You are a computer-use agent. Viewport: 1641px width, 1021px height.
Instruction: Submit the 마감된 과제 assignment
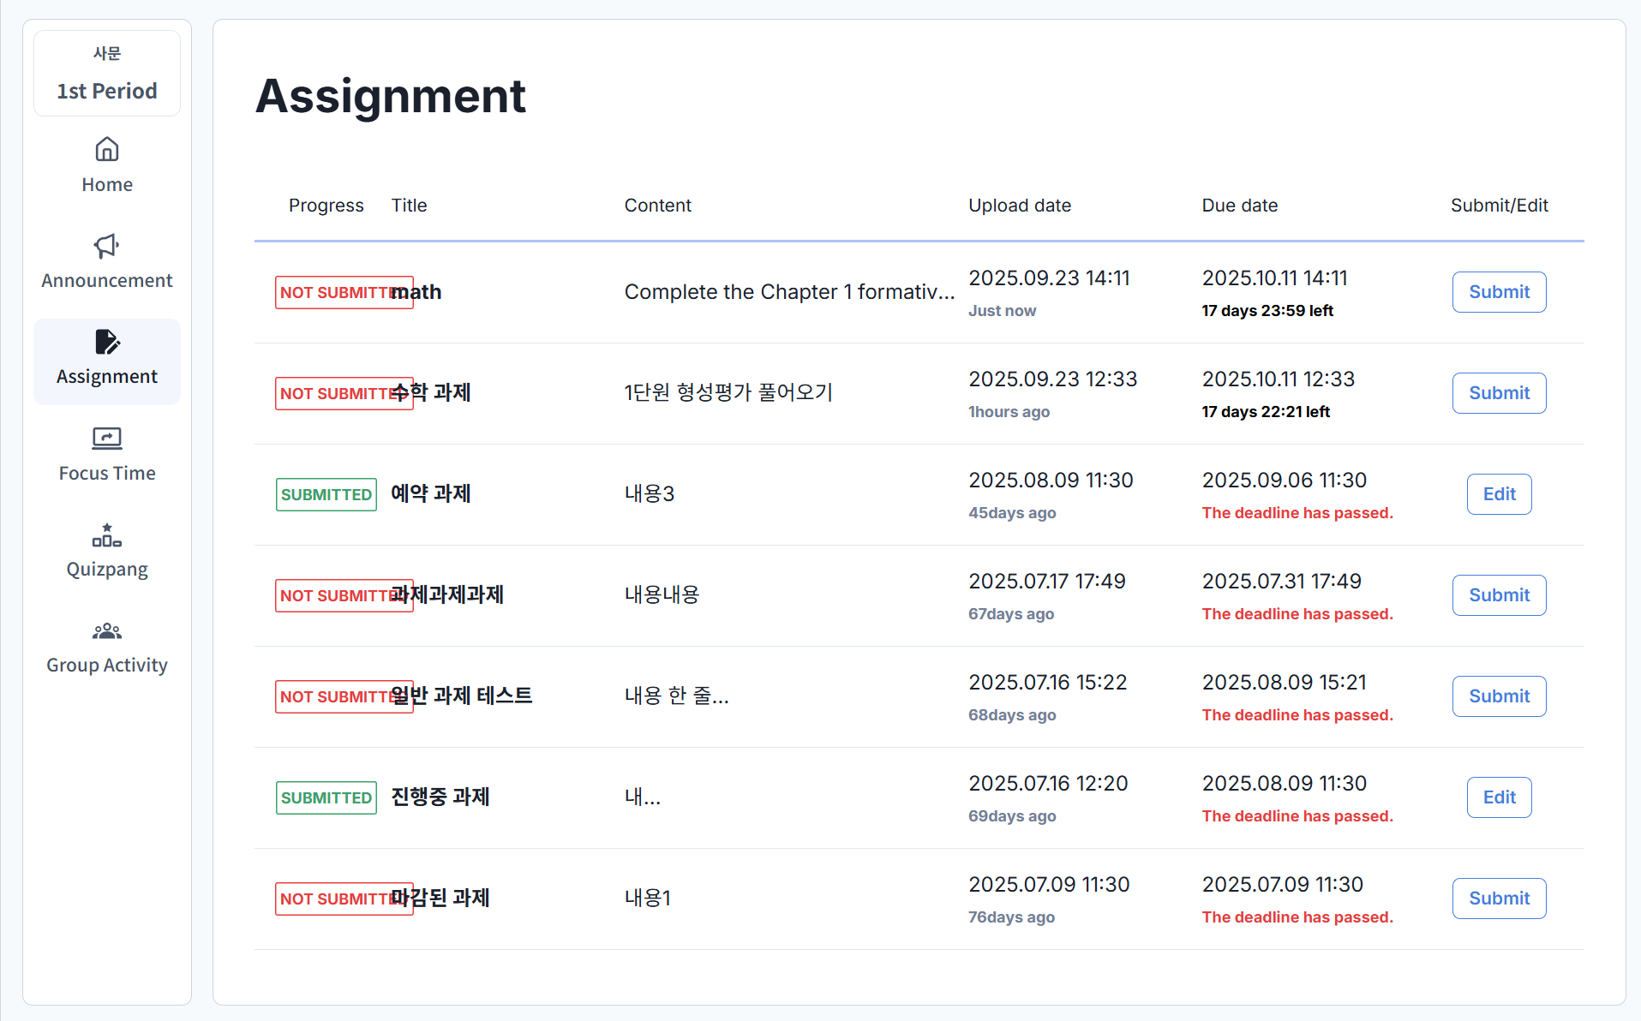click(1499, 899)
